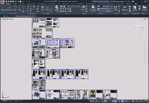
Task: Click in the search help input field
Action: [x=101, y=2]
